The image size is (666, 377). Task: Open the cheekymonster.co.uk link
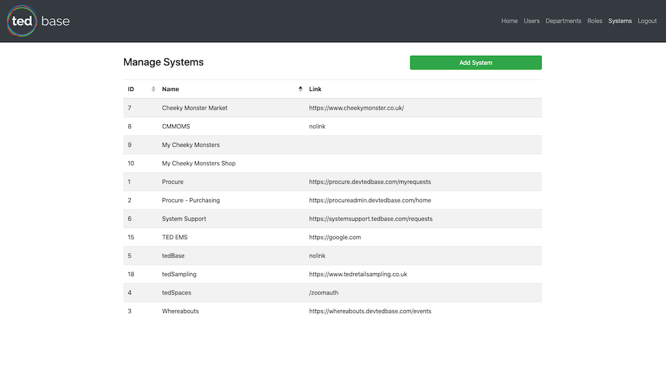pyautogui.click(x=356, y=108)
